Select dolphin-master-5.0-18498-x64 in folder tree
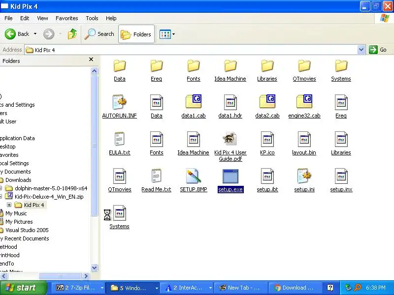The image size is (394, 295). pyautogui.click(x=51, y=188)
